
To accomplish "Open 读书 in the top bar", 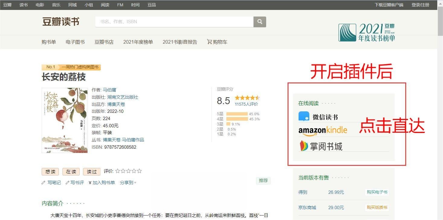I will [24, 5].
